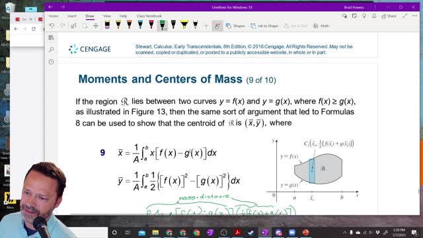Open the search pane magnifier
Image resolution: width=423 pixels, height=238 pixels.
(x=52, y=50)
